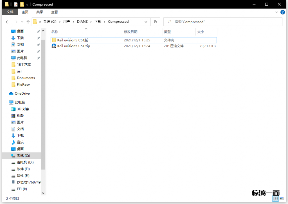Select 系统 (C:) drive in sidebar
Viewport: 288px width, 204px height.
coord(23,156)
